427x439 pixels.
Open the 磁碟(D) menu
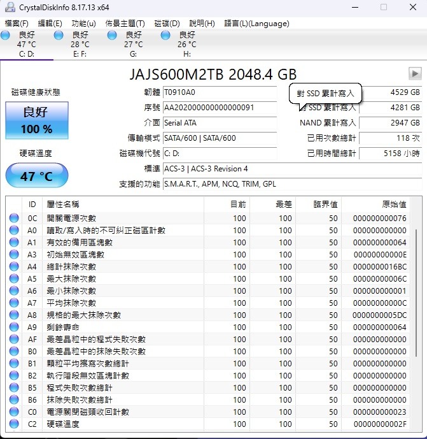tap(167, 24)
